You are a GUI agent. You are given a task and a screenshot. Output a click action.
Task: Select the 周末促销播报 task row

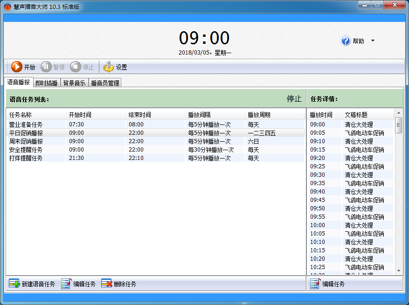coord(155,141)
